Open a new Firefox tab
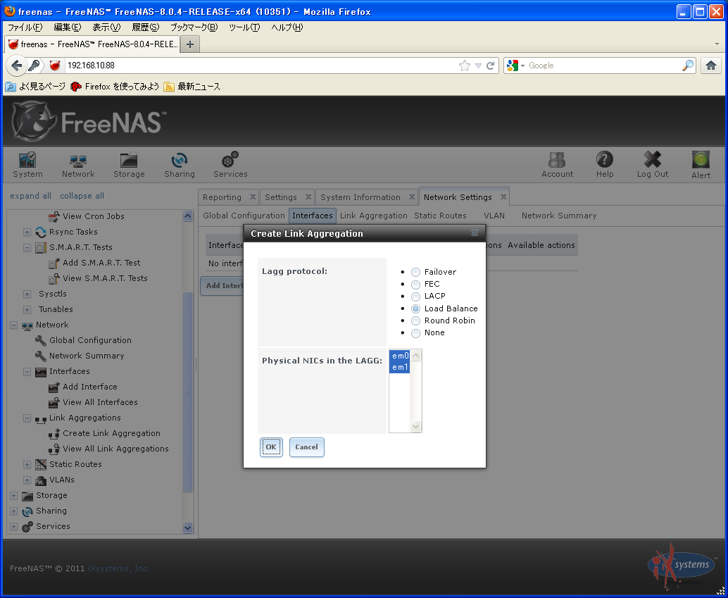Screen dimensions: 728x598 (190, 44)
